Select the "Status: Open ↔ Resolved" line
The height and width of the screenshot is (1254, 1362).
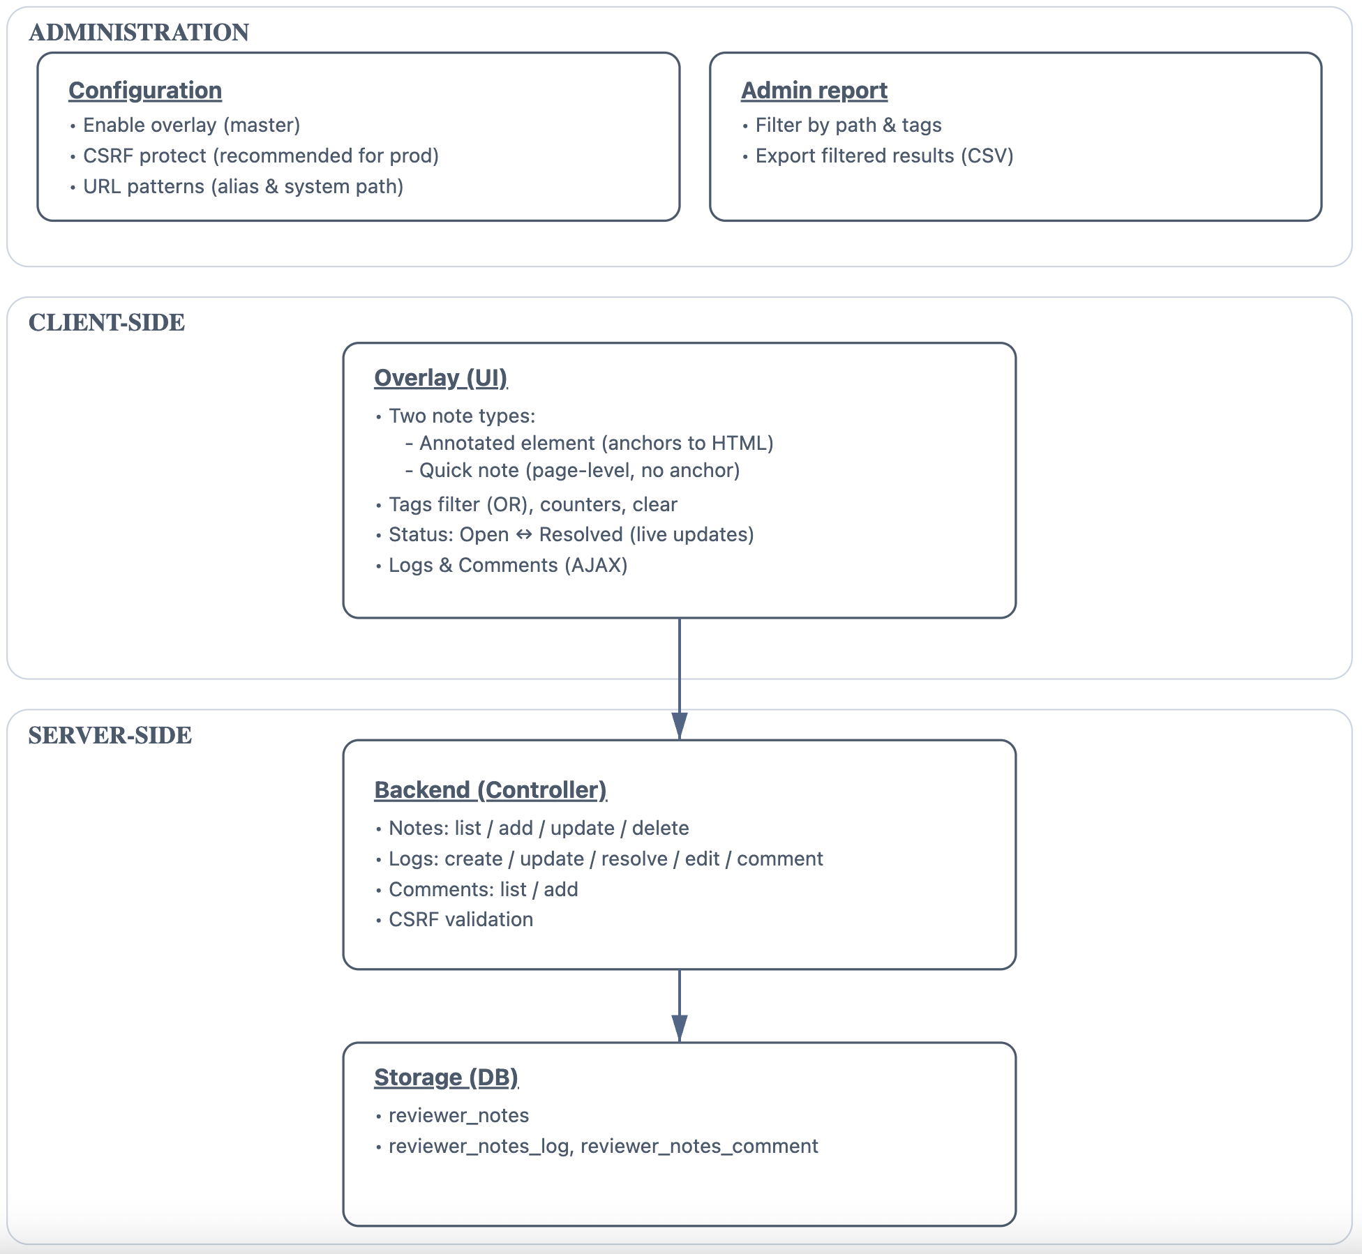click(x=571, y=535)
